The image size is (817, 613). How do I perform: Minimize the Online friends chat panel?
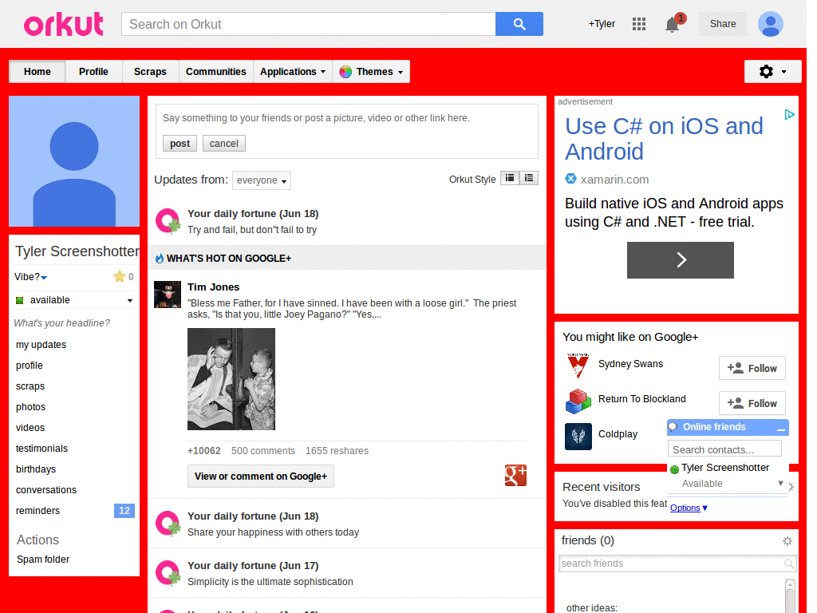780,429
